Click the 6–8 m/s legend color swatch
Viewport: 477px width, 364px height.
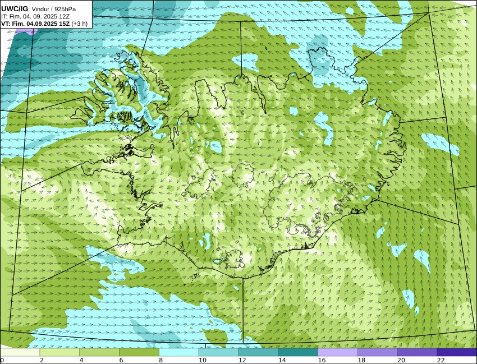pyautogui.click(x=139, y=352)
